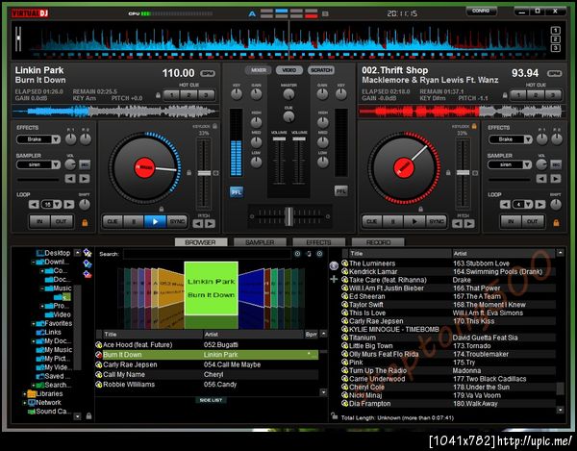577x451 pixels.
Task: Switch to the EFFECTS tab
Action: (x=318, y=242)
